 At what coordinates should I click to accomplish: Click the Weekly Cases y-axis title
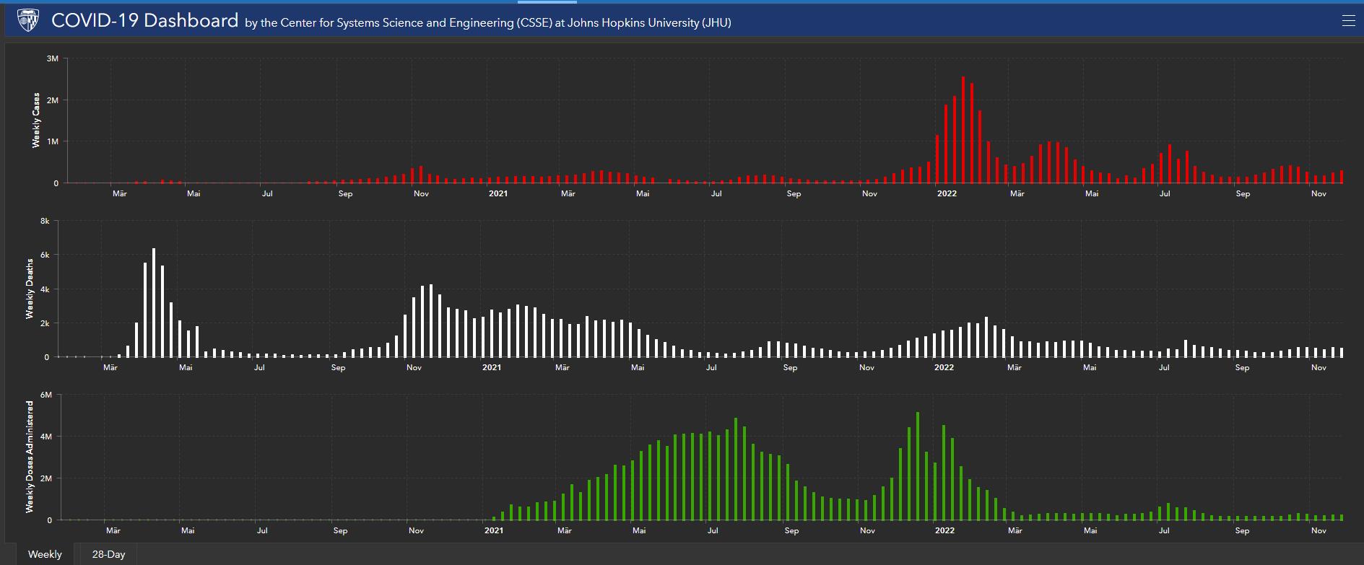pyautogui.click(x=36, y=121)
